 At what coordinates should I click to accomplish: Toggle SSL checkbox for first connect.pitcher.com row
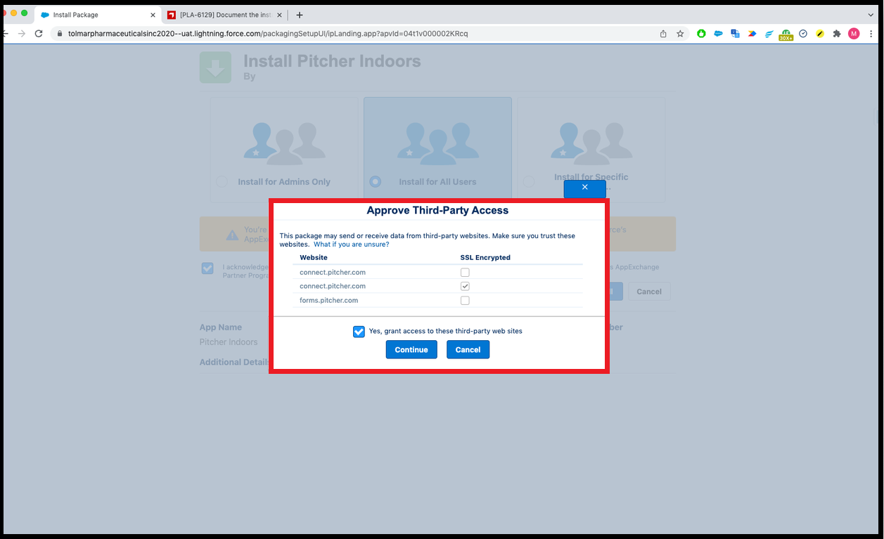click(x=465, y=273)
